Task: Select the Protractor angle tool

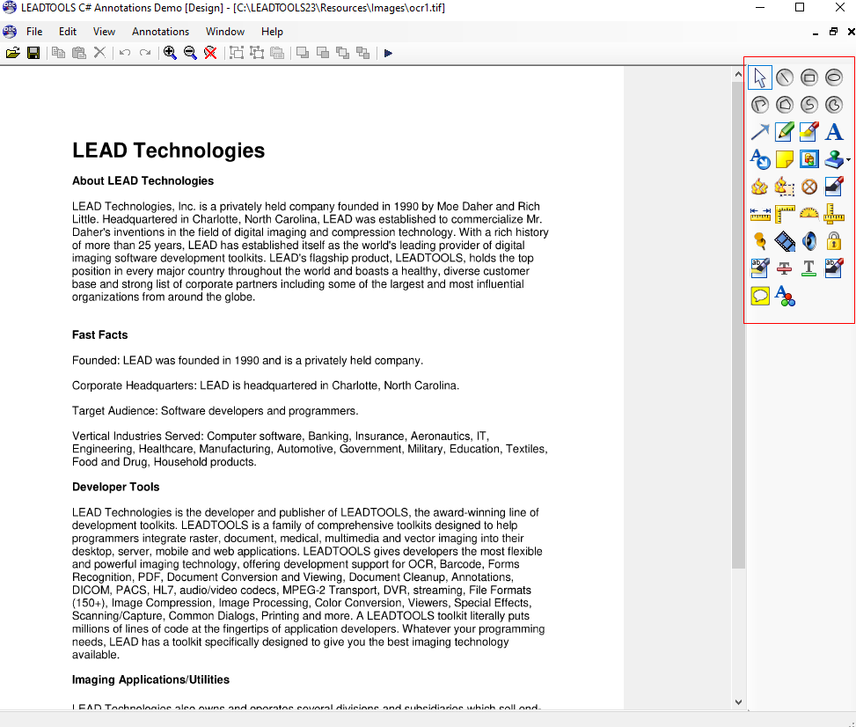Action: coord(809,214)
